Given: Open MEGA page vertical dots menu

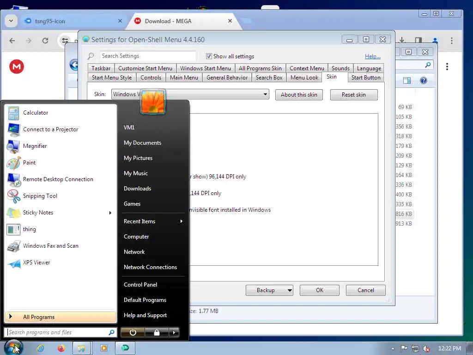Looking at the screenshot, I should pos(447,67).
